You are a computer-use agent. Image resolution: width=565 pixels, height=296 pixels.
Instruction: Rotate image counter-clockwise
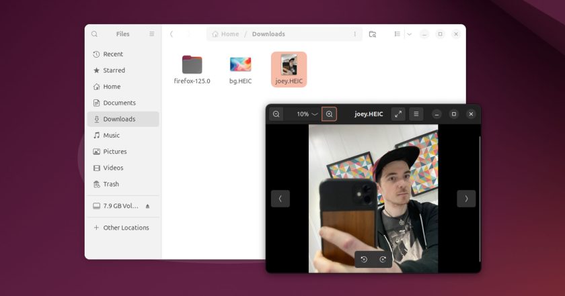click(x=364, y=259)
